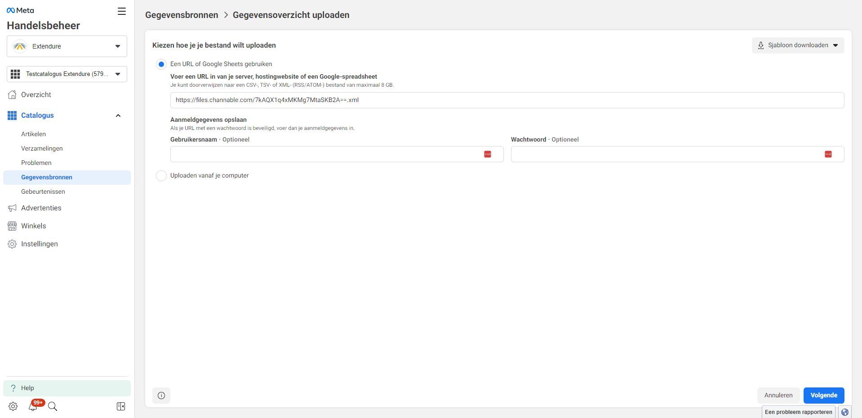Image resolution: width=862 pixels, height=418 pixels.
Task: Open notifications bell with 99+ badge
Action: tap(33, 406)
